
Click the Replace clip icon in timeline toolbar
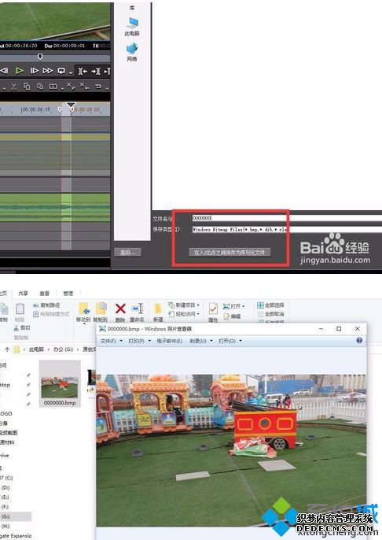pyautogui.click(x=53, y=87)
